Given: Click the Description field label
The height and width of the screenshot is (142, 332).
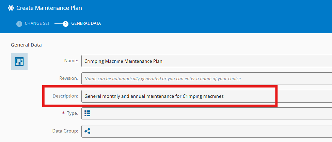Looking at the screenshot, I should 65,96.
